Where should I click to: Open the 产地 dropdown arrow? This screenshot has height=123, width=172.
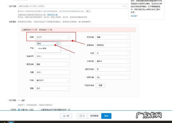[68, 48]
